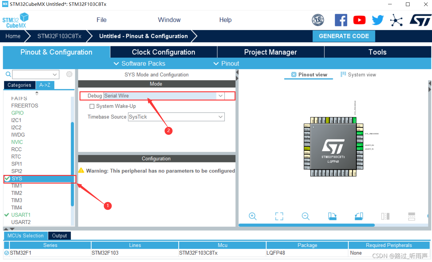The height and width of the screenshot is (262, 432).
Task: Zoom out on the pinout view
Action: click(306, 216)
